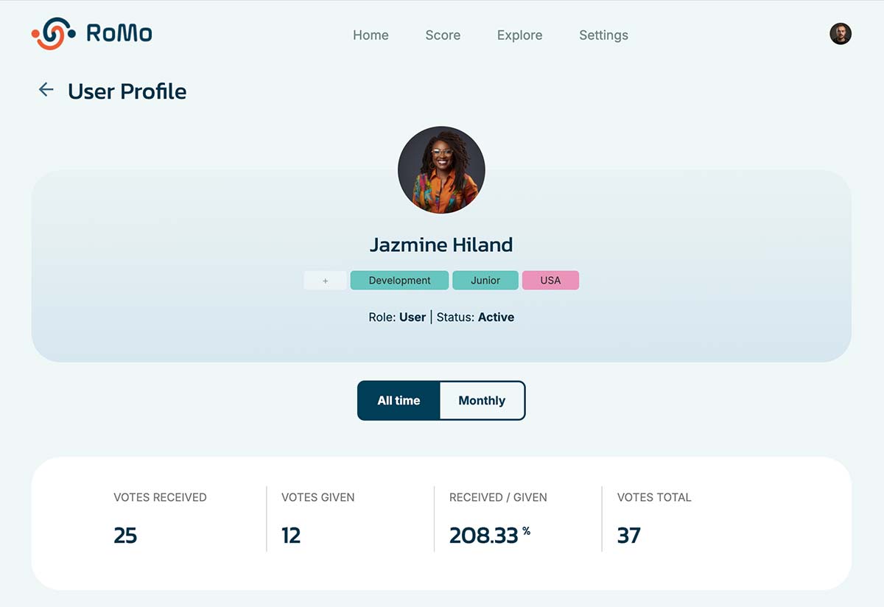Image resolution: width=884 pixels, height=607 pixels.
Task: Click the Junior tag
Action: 485,281
